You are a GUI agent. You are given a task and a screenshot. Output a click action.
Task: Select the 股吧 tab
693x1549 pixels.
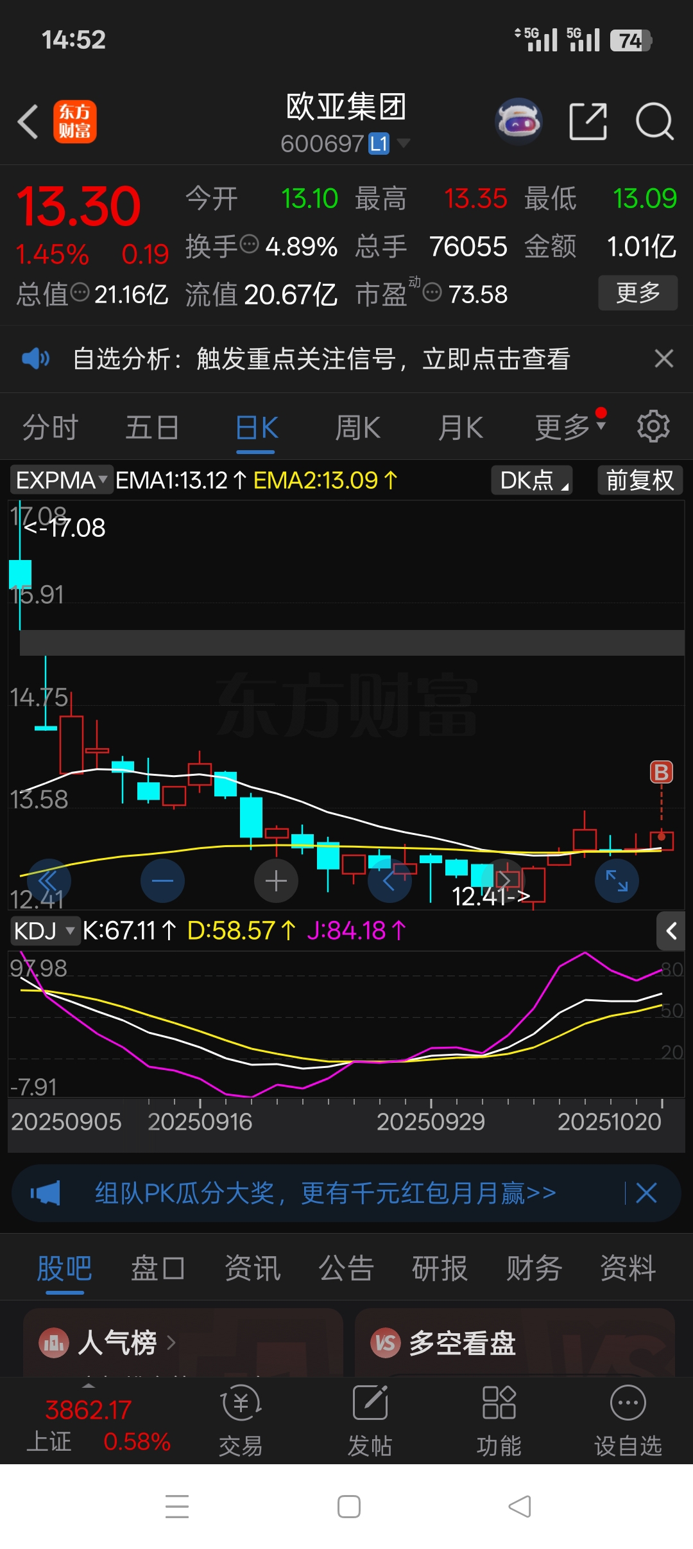(x=64, y=1269)
